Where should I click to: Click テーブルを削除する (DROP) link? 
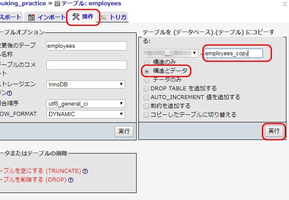(33, 179)
